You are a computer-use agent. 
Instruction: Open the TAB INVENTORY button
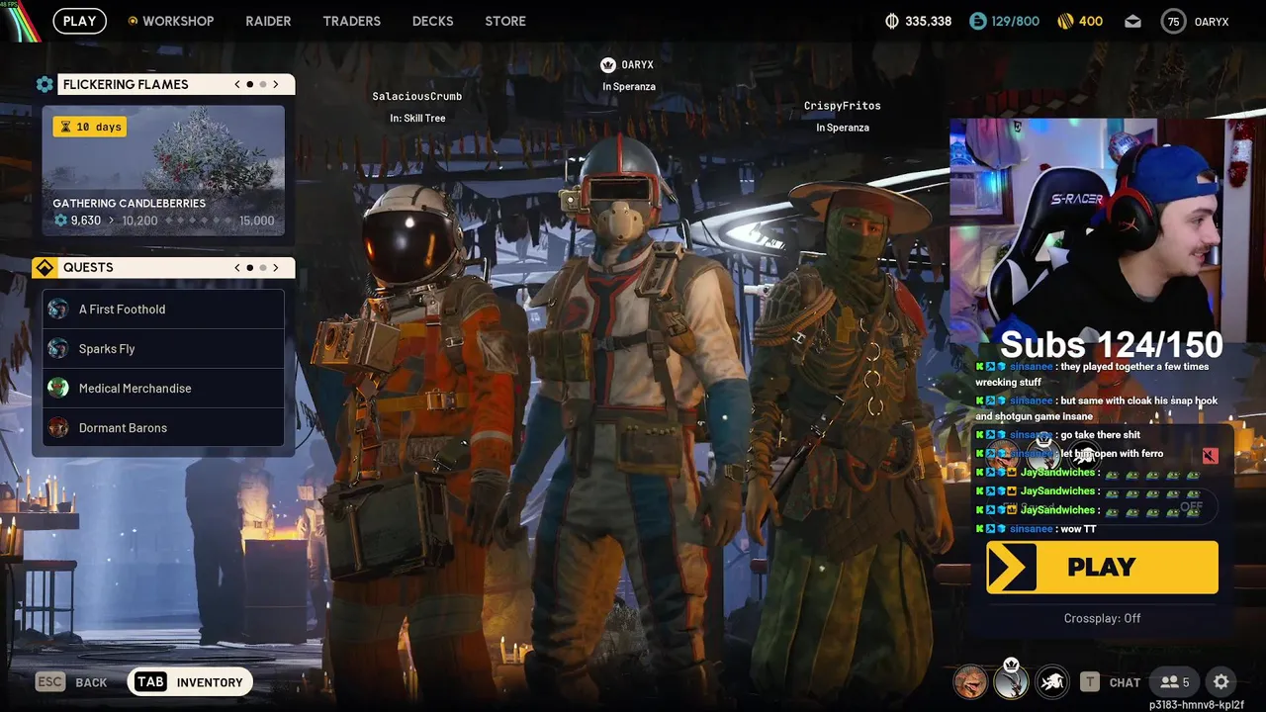(191, 681)
